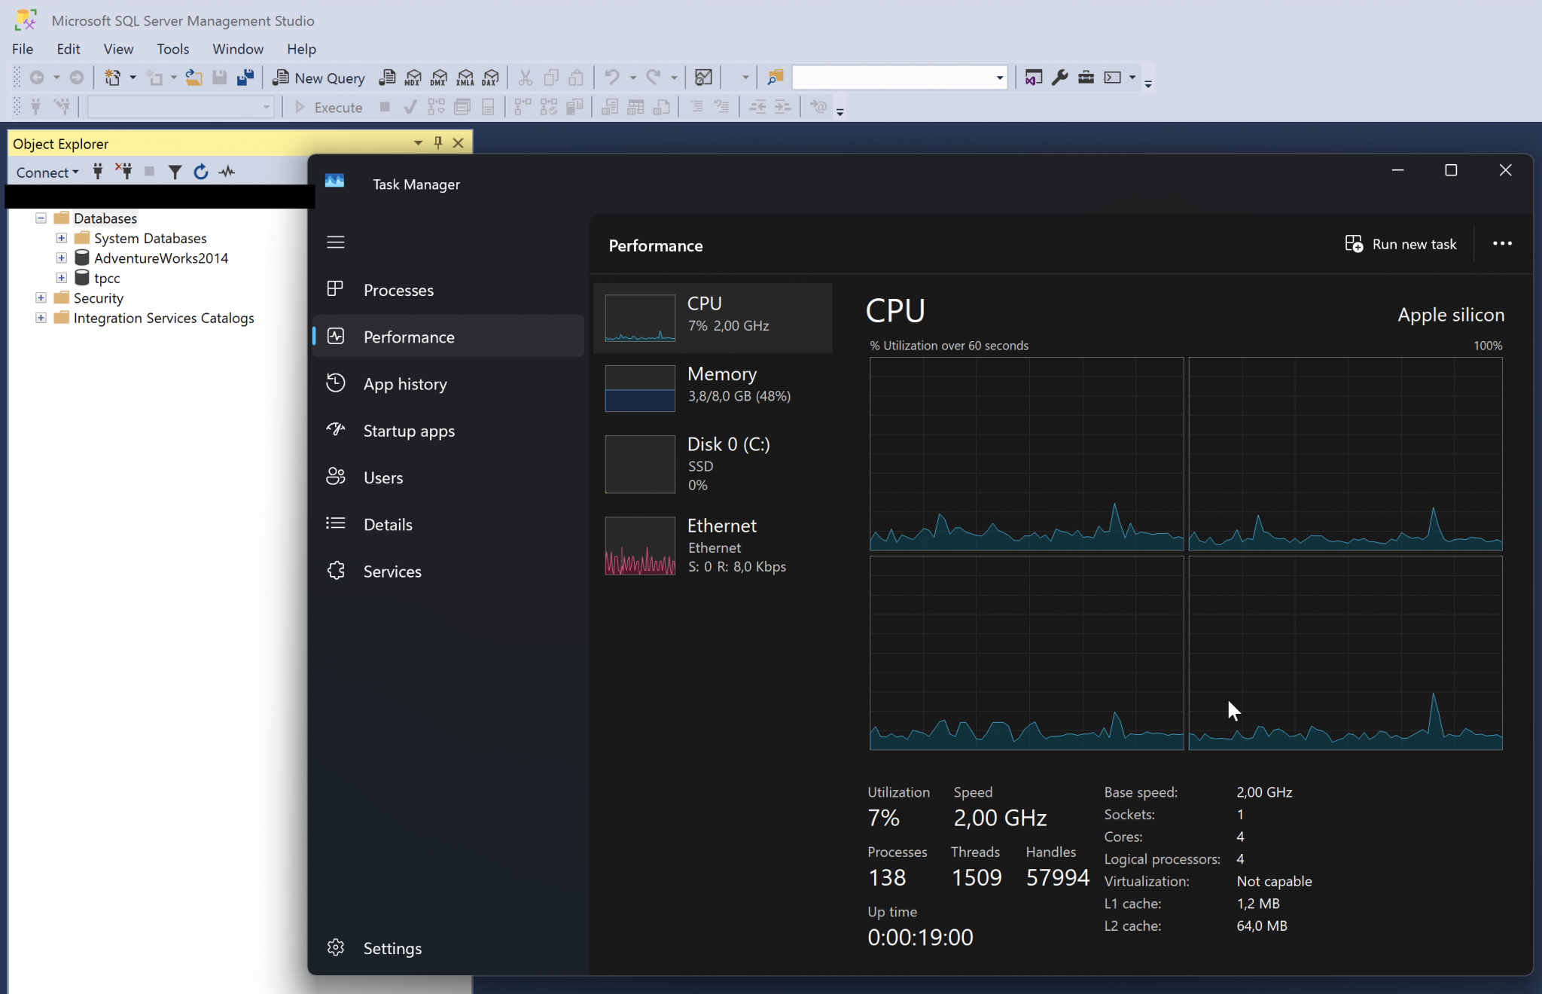Image resolution: width=1542 pixels, height=994 pixels.
Task: Refresh the Object Explorer tree
Action: (x=200, y=172)
